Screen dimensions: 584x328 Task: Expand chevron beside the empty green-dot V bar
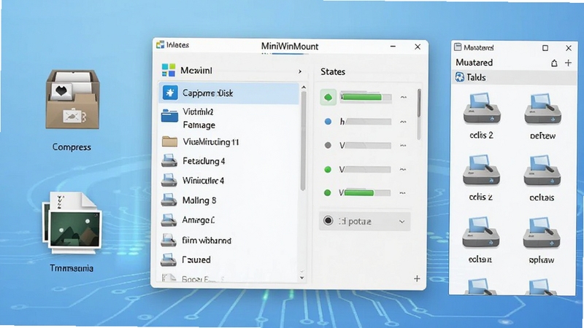403,170
